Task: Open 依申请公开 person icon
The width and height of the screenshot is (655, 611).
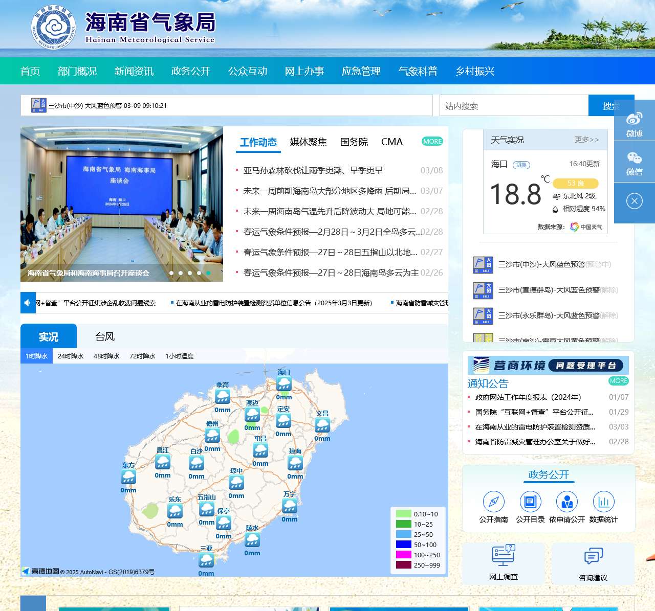Action: click(567, 502)
